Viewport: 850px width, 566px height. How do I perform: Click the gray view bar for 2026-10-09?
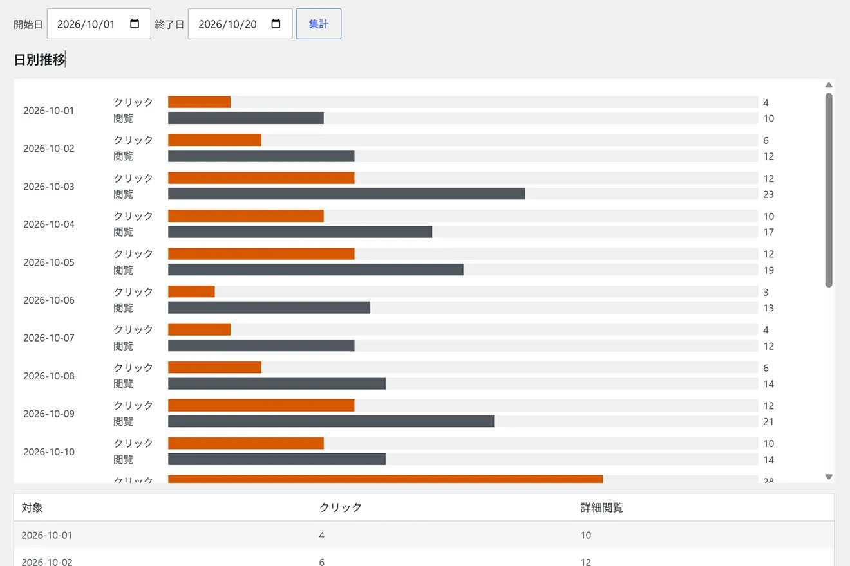pos(331,421)
